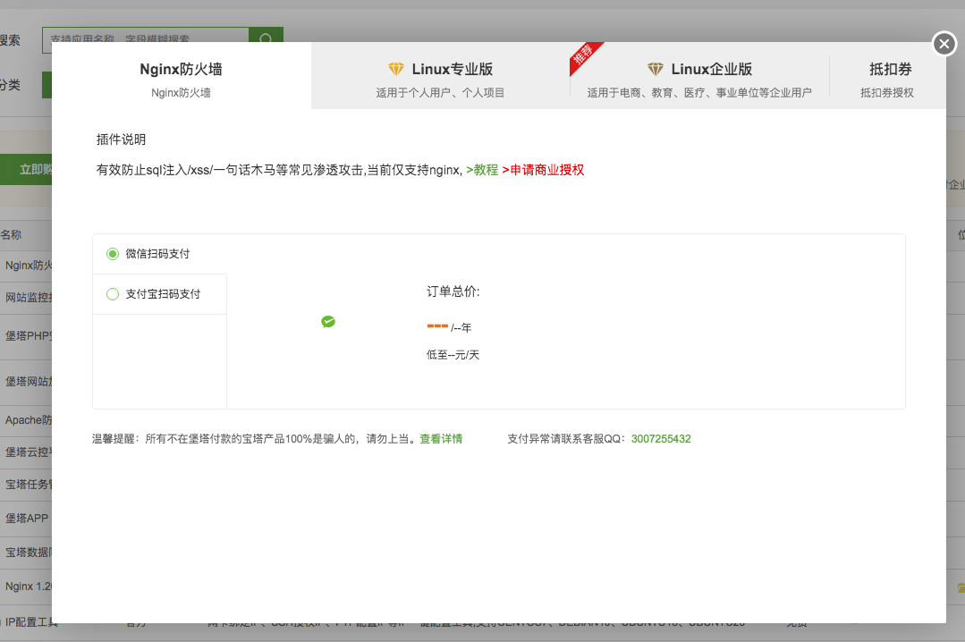
Task: Click the Apache防 row in the background list
Action: coord(26,420)
